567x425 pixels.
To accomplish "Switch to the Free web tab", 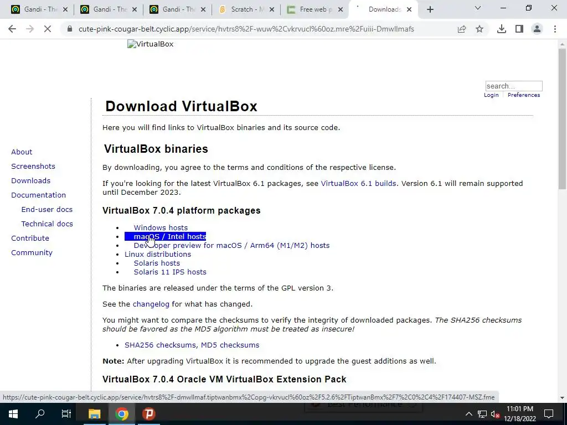I will [x=311, y=10].
